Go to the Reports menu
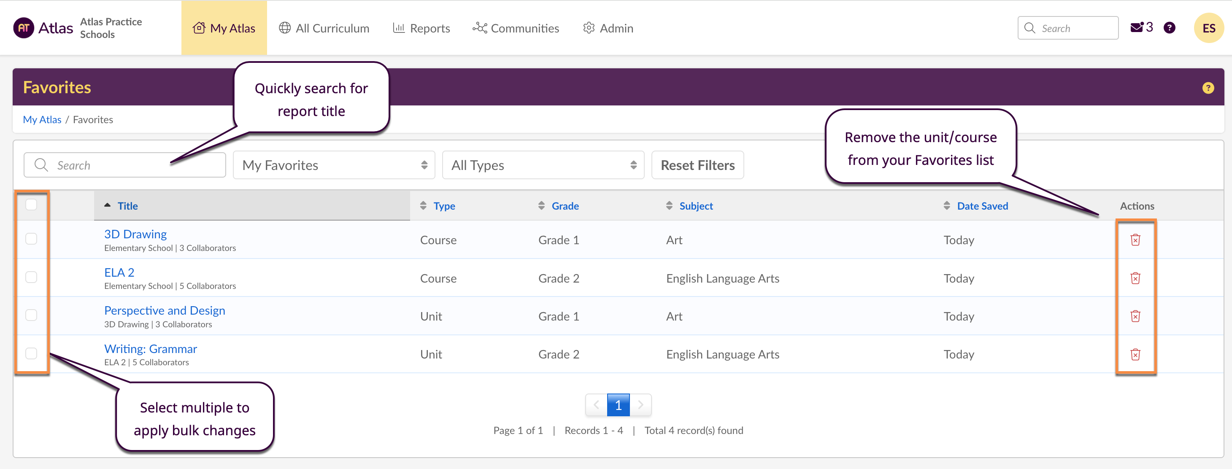The height and width of the screenshot is (469, 1232). (421, 28)
